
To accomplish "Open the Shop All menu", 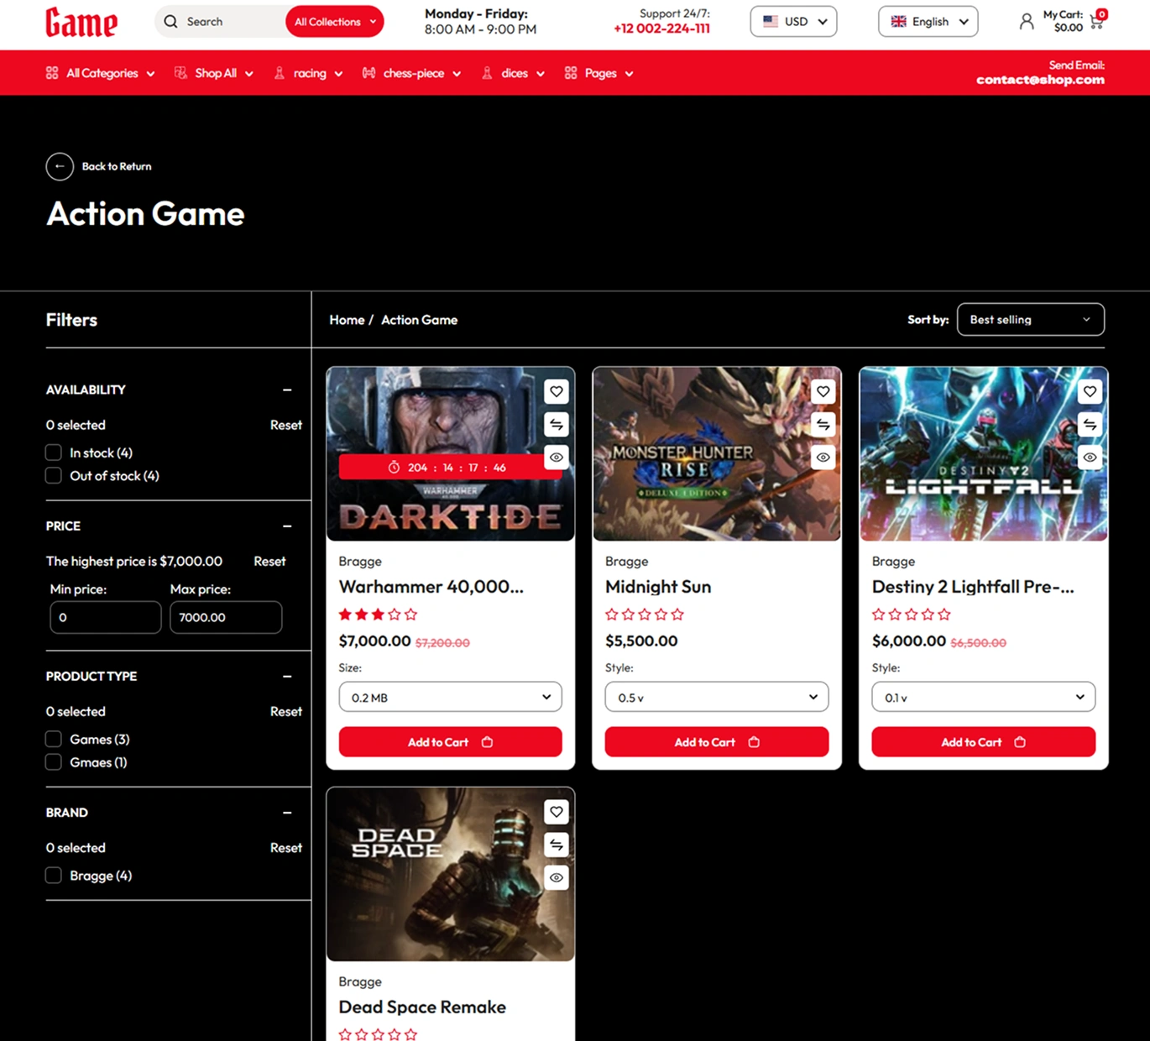I will pos(214,74).
